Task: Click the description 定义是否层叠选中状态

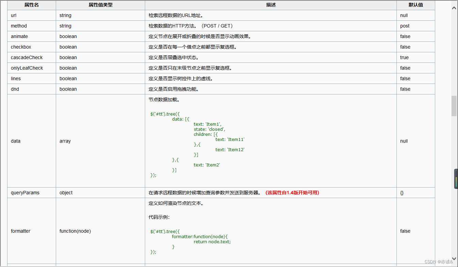Action: click(x=173, y=57)
